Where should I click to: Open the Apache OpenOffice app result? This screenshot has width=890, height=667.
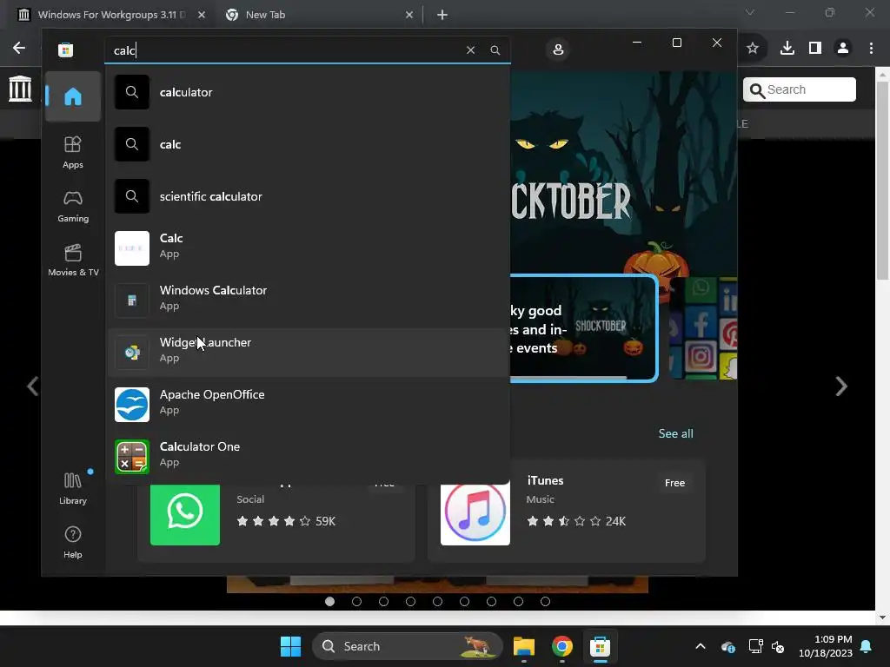(308, 405)
